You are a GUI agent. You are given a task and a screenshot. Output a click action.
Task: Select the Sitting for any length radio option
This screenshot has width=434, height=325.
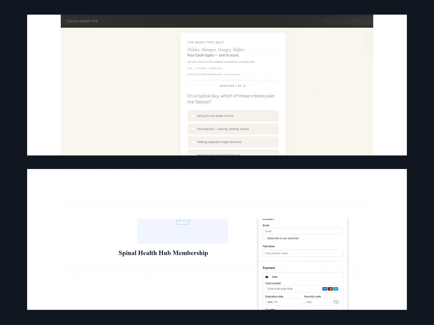pos(233,116)
